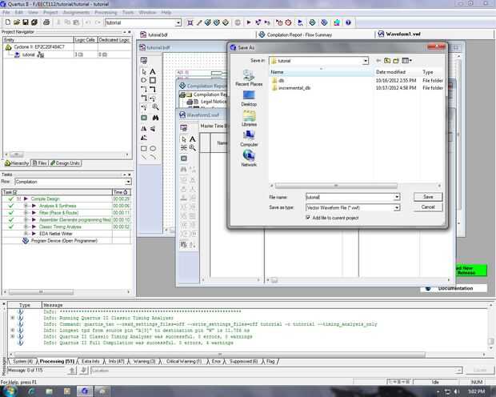Select the Text tool in Waveform editor toolbar

click(192, 139)
